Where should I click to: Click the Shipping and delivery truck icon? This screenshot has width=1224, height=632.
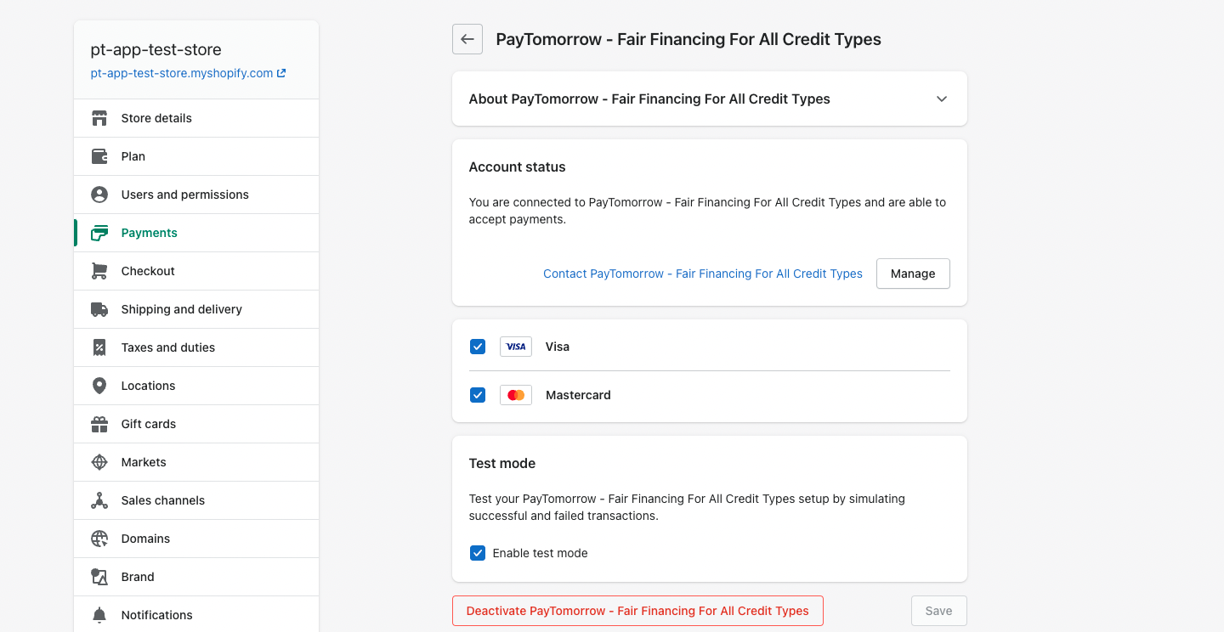[99, 309]
